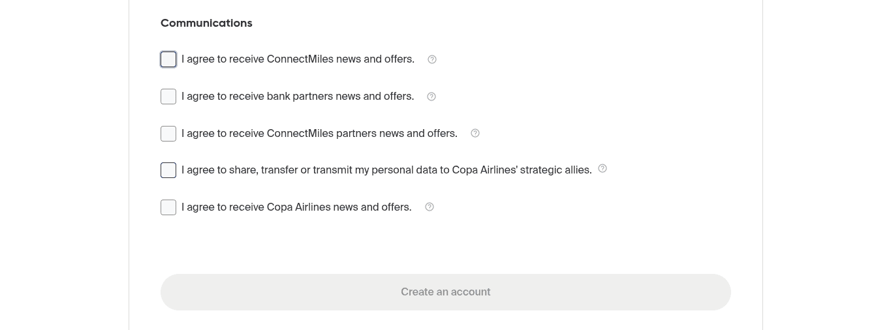Click help icon beside bank partners offers

click(x=431, y=97)
